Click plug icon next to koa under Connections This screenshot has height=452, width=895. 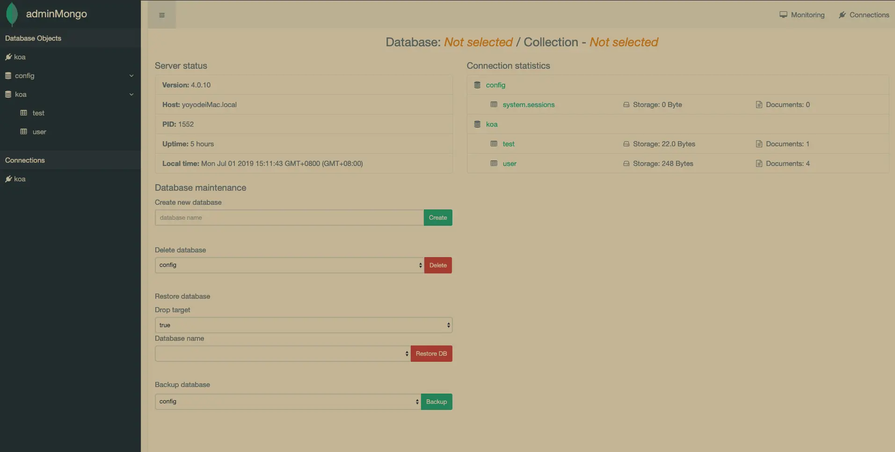[x=8, y=179]
